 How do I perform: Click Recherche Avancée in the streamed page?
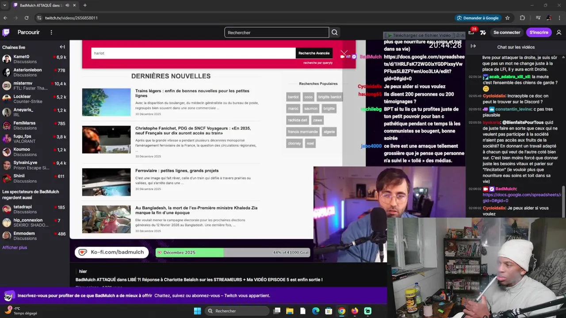pyautogui.click(x=314, y=53)
